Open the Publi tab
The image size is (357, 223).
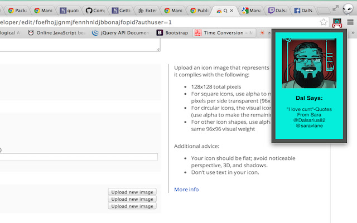200,11
